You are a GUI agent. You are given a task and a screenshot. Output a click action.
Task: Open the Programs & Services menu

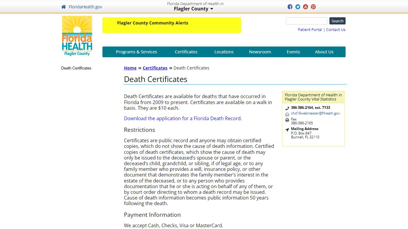point(136,52)
